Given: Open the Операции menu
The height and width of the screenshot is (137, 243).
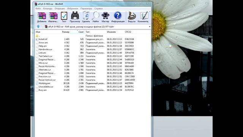Looking at the screenshot, I should click(x=60, y=8).
